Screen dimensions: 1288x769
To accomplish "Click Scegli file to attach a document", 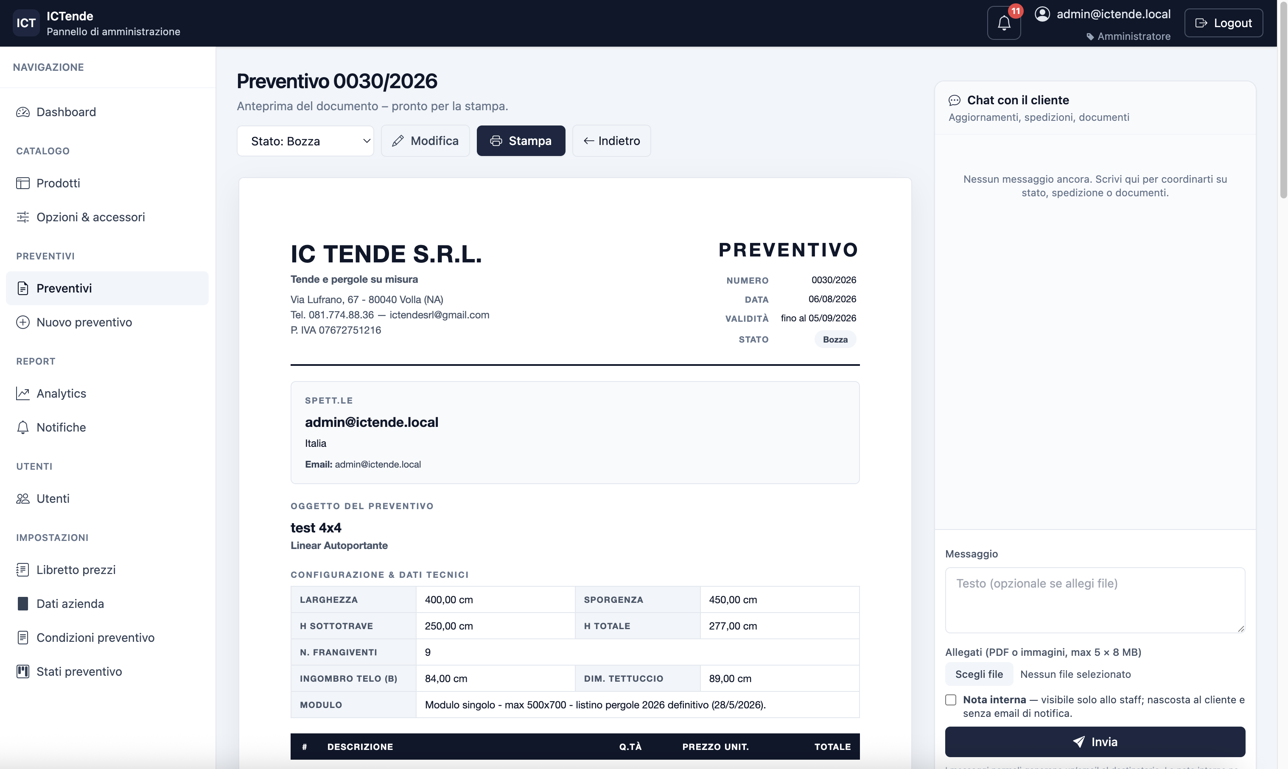I will [x=978, y=674].
